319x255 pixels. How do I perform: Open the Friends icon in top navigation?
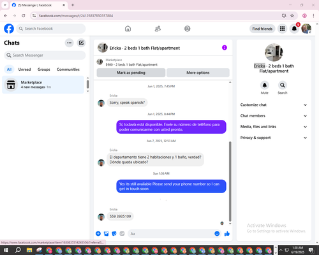(158, 29)
